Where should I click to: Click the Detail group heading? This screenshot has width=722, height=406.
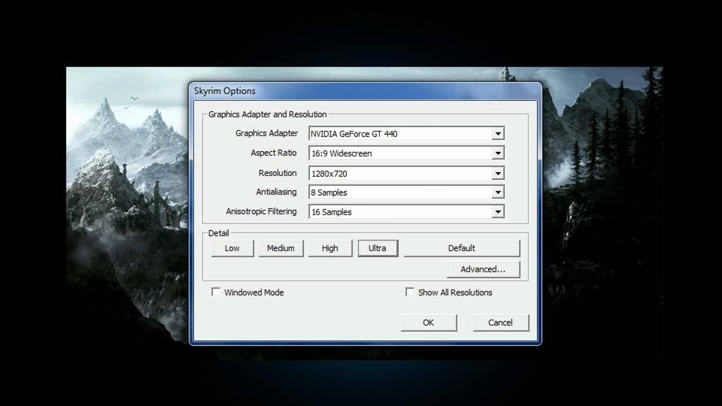[219, 233]
